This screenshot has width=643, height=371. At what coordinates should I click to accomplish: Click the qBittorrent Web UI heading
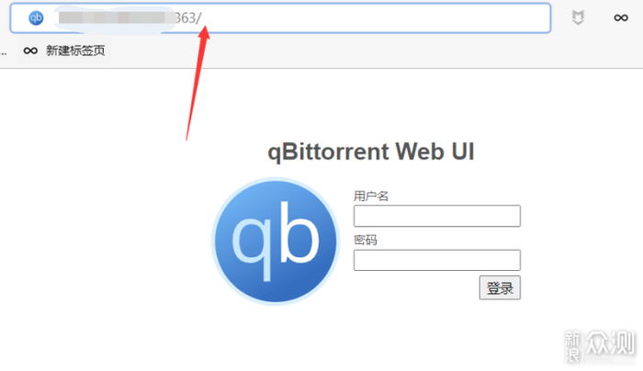click(371, 152)
